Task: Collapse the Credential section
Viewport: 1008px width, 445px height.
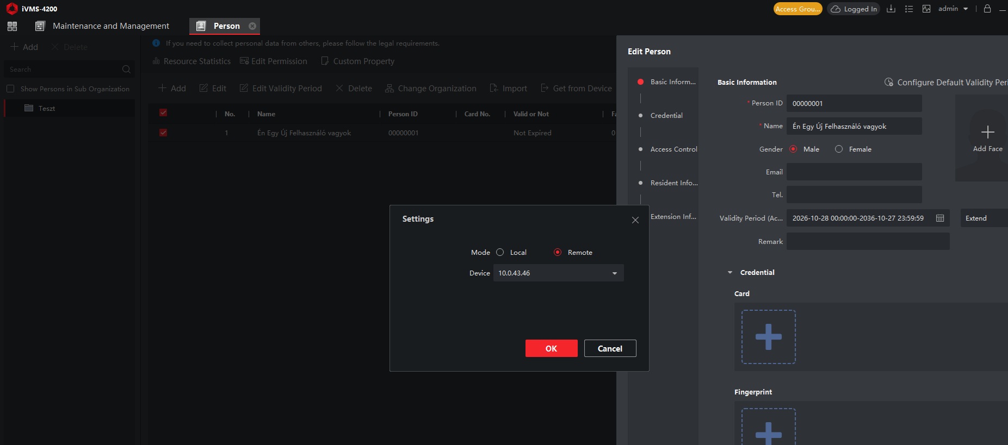Action: click(x=730, y=273)
